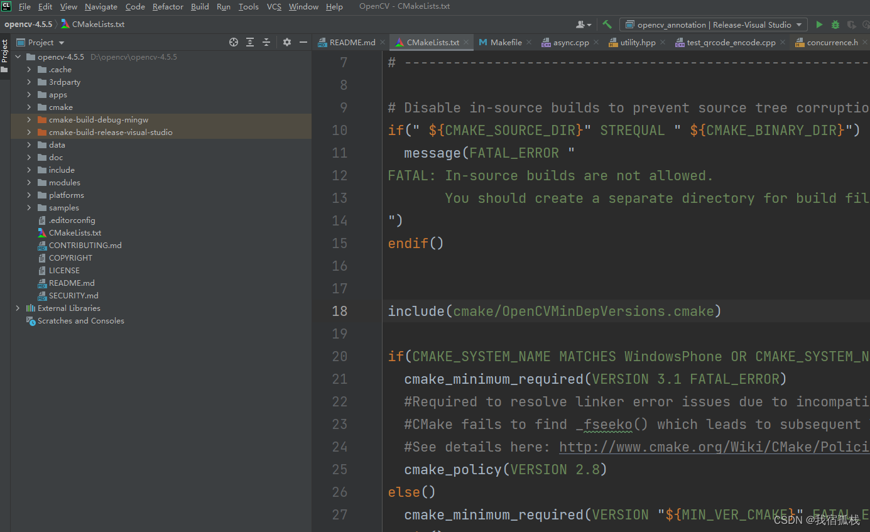870x532 pixels.
Task: Click the Select Opened File locate icon
Action: pyautogui.click(x=234, y=42)
